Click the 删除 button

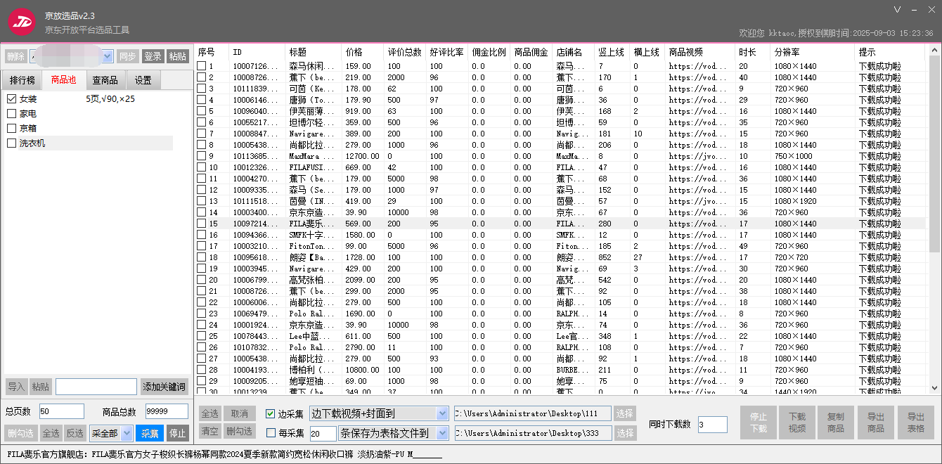pyautogui.click(x=15, y=56)
